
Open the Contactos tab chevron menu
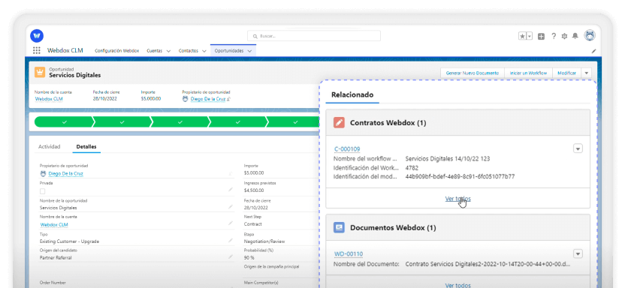[204, 51]
